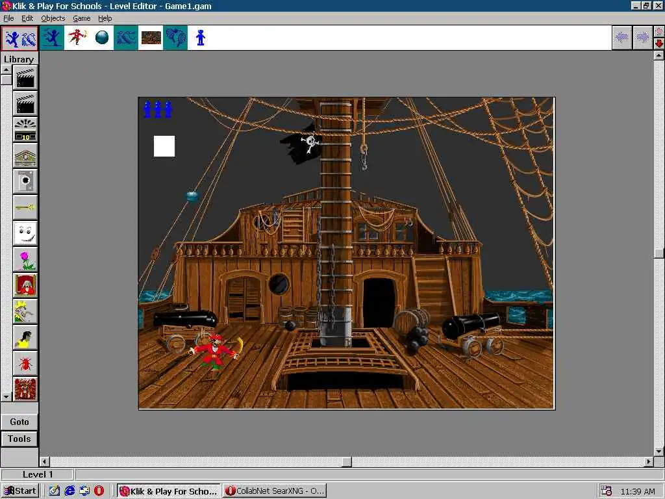Open the countdown counter library item

(x=25, y=129)
